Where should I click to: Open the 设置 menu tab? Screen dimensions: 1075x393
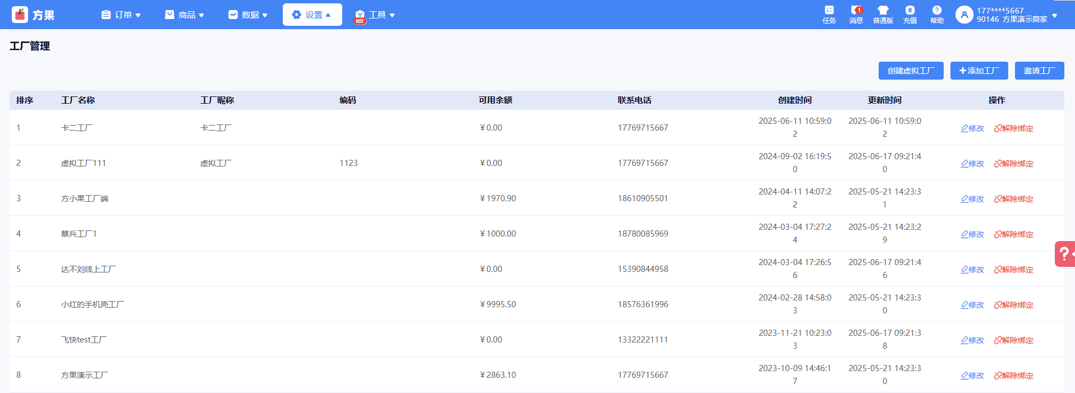pyautogui.click(x=312, y=15)
